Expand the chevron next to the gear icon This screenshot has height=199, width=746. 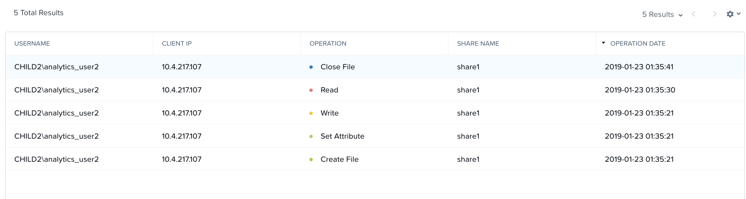pyautogui.click(x=738, y=14)
